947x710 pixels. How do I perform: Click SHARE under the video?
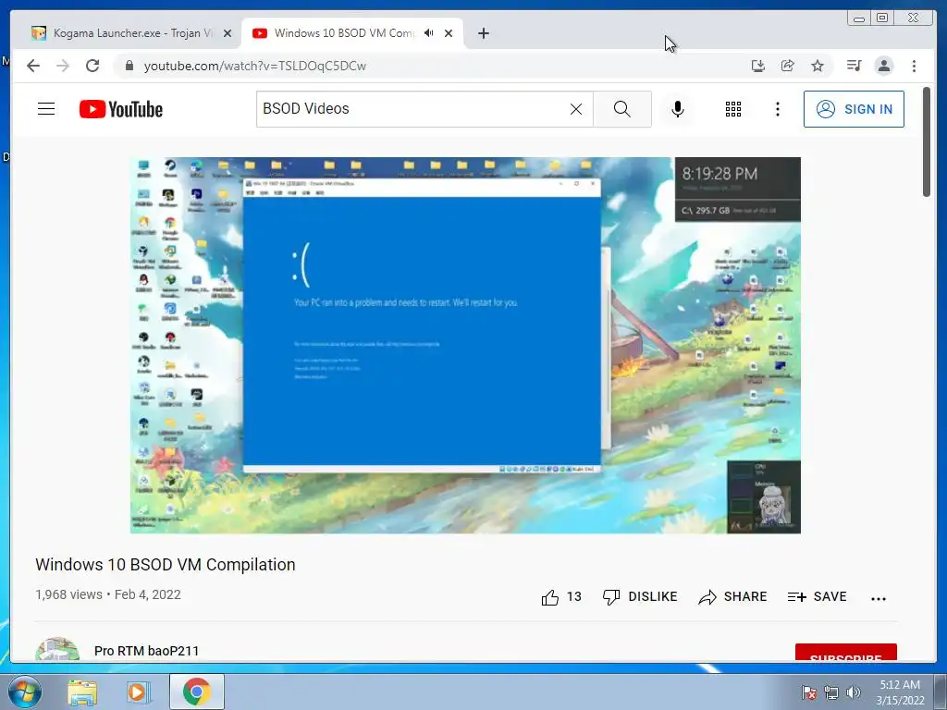(x=732, y=597)
